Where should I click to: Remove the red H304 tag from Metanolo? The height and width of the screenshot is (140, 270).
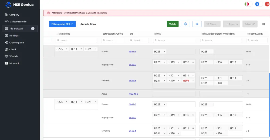point(193,81)
